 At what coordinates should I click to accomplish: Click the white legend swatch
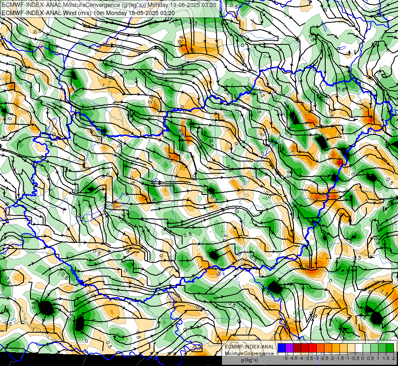click(359, 348)
